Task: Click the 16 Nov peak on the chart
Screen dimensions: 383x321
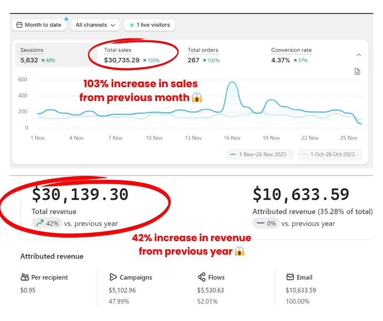Action: tap(232, 83)
